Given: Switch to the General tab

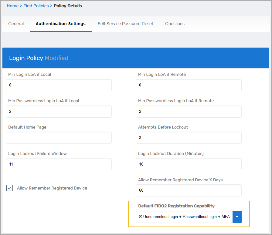Looking at the screenshot, I should (x=16, y=24).
